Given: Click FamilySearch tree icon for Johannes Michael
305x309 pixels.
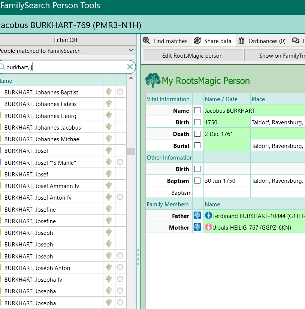Looking at the screenshot, I should (x=109, y=139).
